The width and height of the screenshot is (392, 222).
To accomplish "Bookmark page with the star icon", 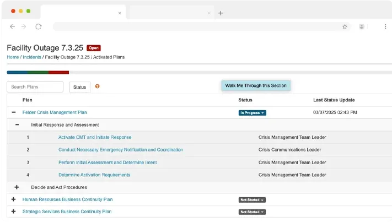I will click(345, 26).
